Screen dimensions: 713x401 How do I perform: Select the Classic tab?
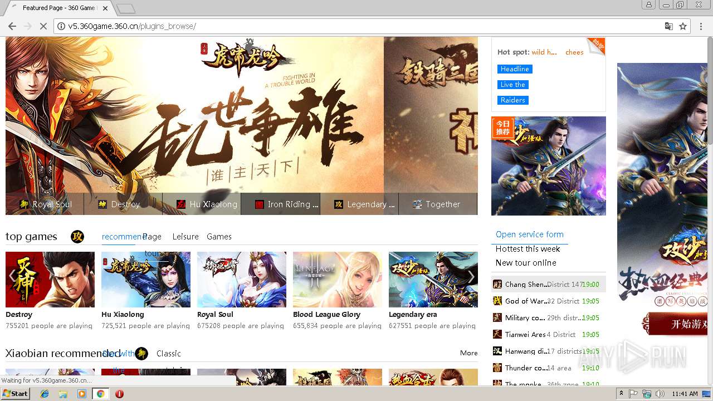click(x=169, y=354)
